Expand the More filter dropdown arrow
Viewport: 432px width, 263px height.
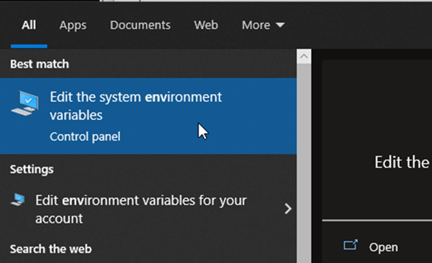click(x=280, y=25)
